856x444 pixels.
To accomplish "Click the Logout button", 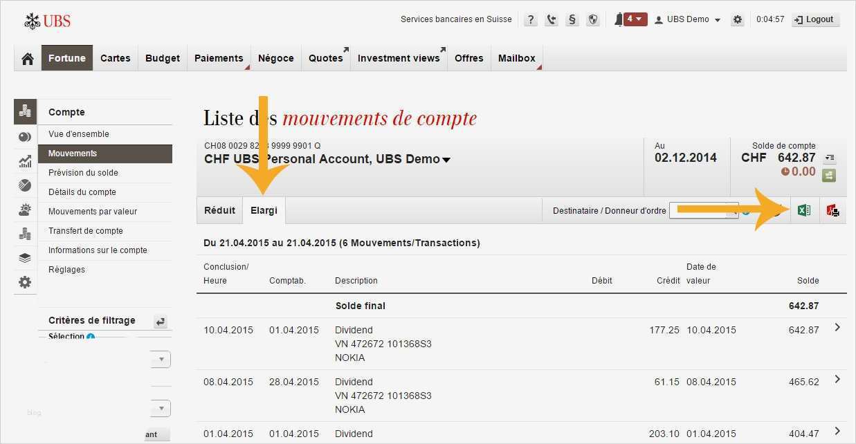I will click(814, 19).
